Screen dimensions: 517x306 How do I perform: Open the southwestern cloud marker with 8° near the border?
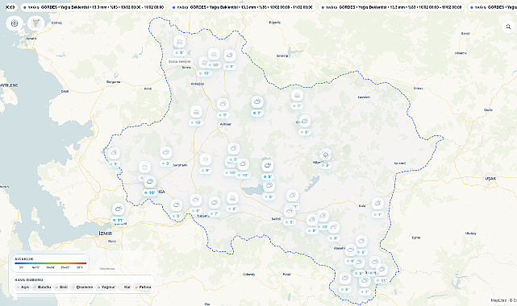pos(345,279)
